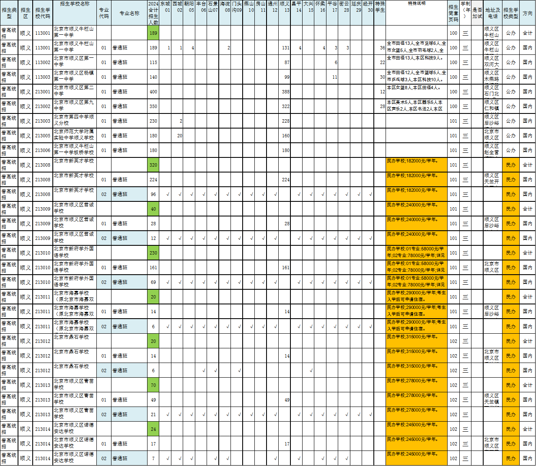Click green total cell showing 320

(x=153, y=165)
